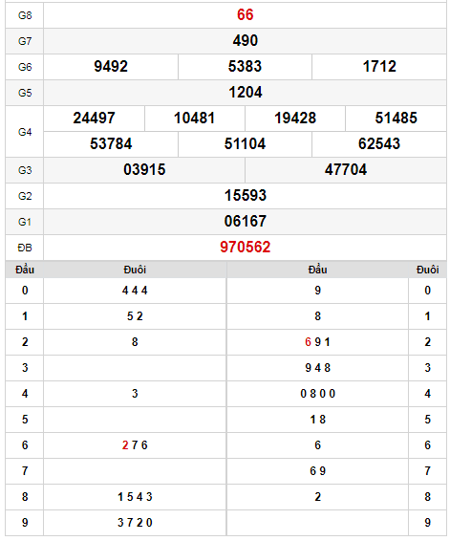
Task: Select the ĐB special prize label
Action: (25, 248)
